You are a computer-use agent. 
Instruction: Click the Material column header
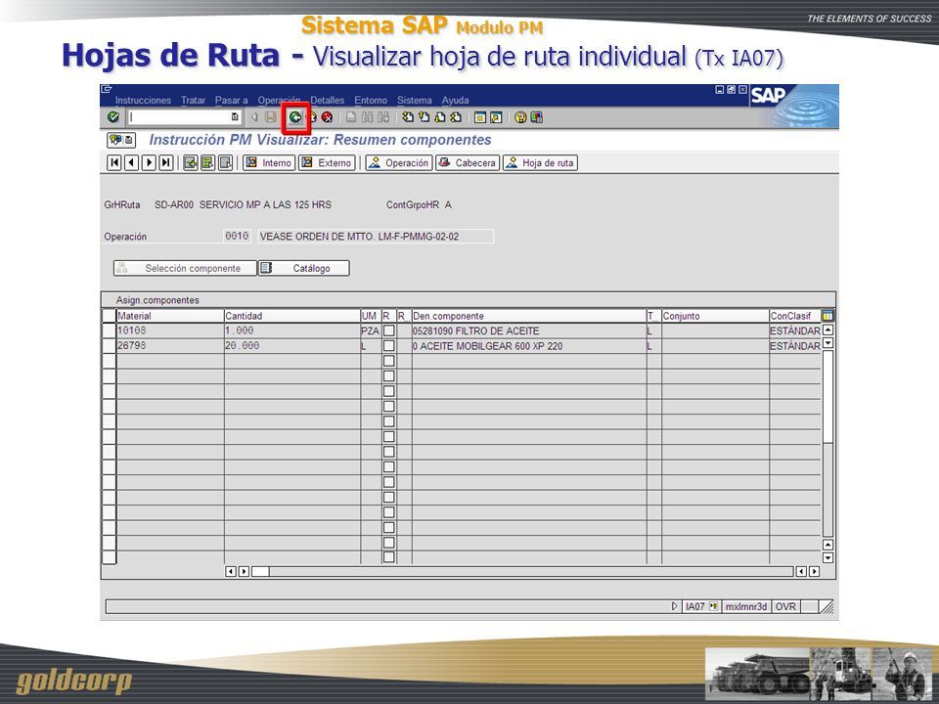point(169,316)
